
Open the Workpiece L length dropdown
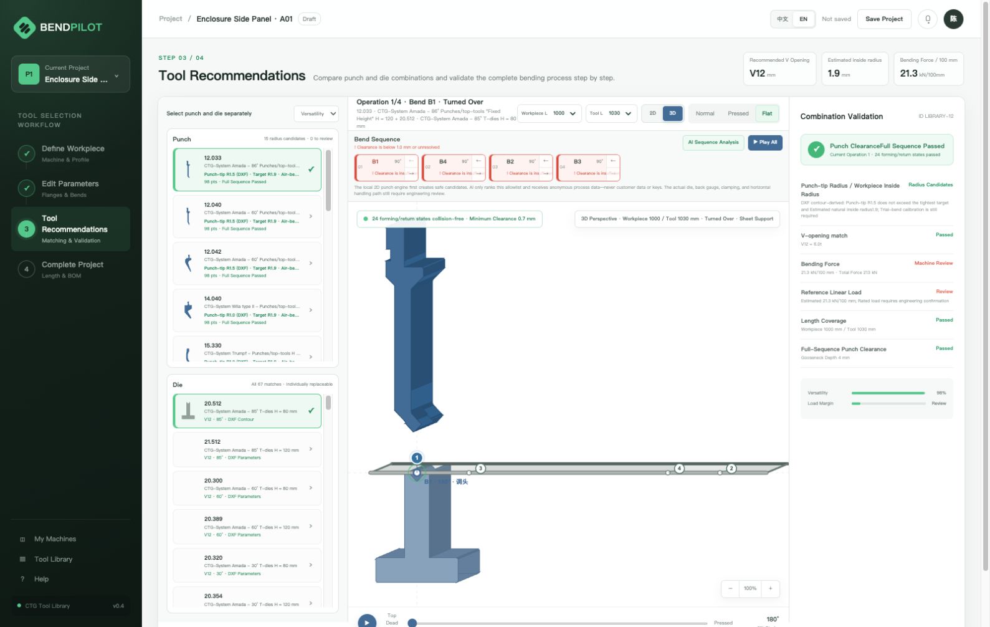(x=550, y=113)
